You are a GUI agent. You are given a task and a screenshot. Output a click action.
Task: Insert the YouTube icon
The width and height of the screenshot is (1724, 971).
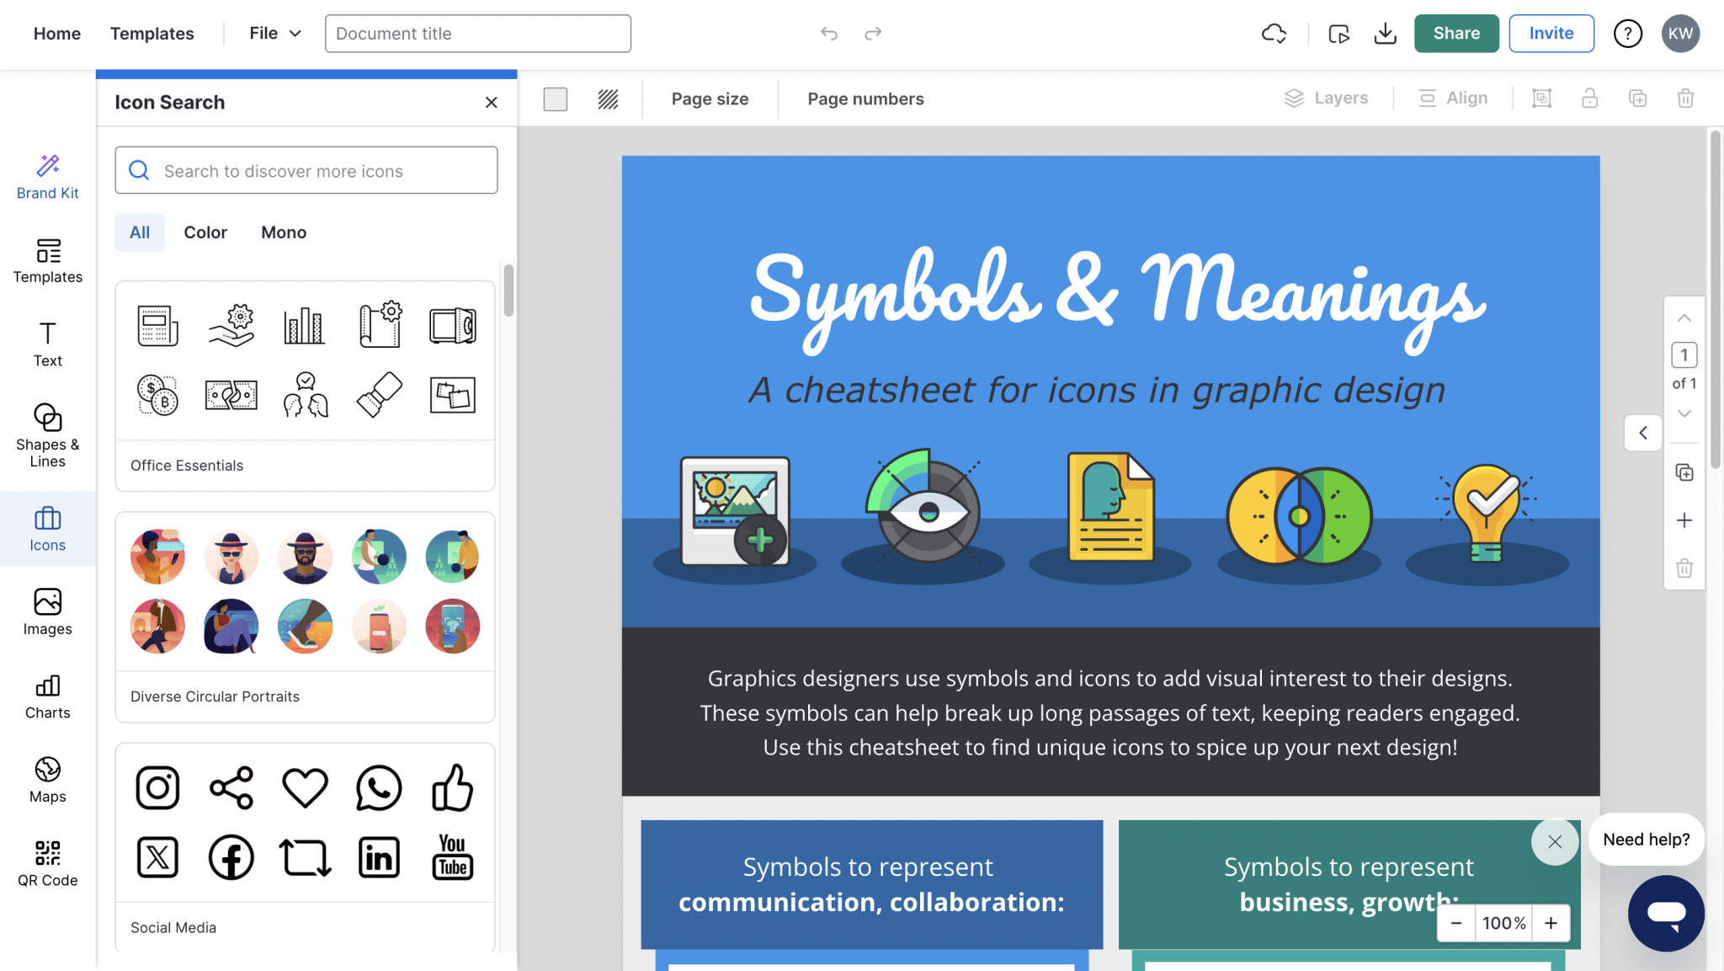tap(453, 858)
